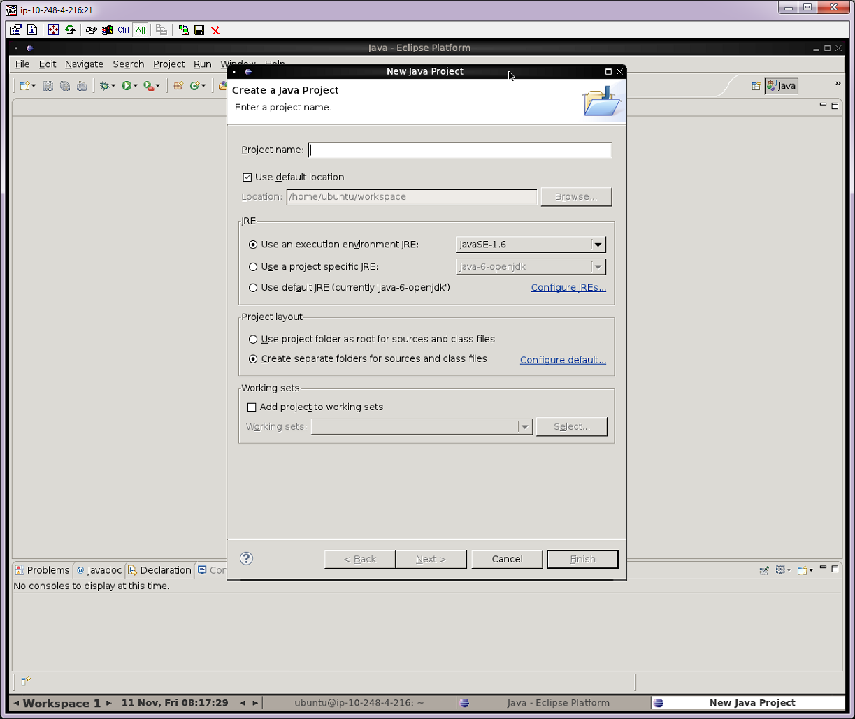Viewport: 855px width, 719px height.
Task: Enable Add project to working sets
Action: coord(252,407)
